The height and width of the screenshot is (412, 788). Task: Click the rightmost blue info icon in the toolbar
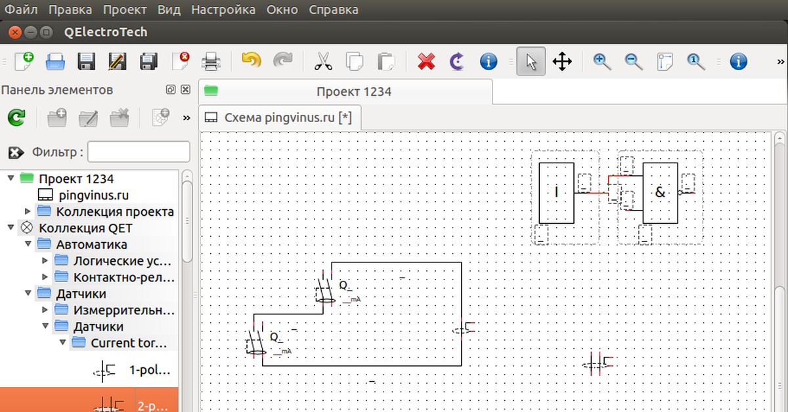click(x=739, y=62)
